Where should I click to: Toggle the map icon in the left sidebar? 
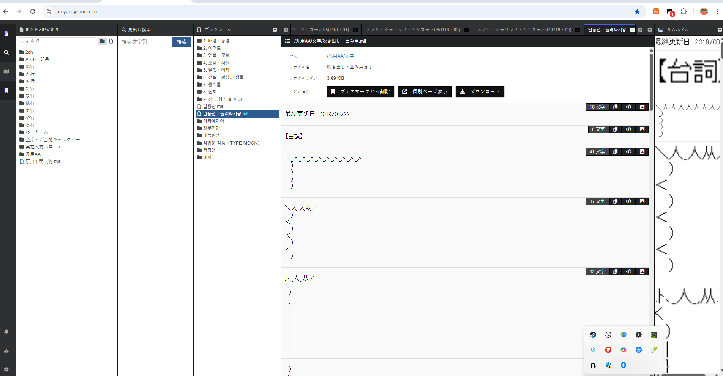tap(6, 72)
